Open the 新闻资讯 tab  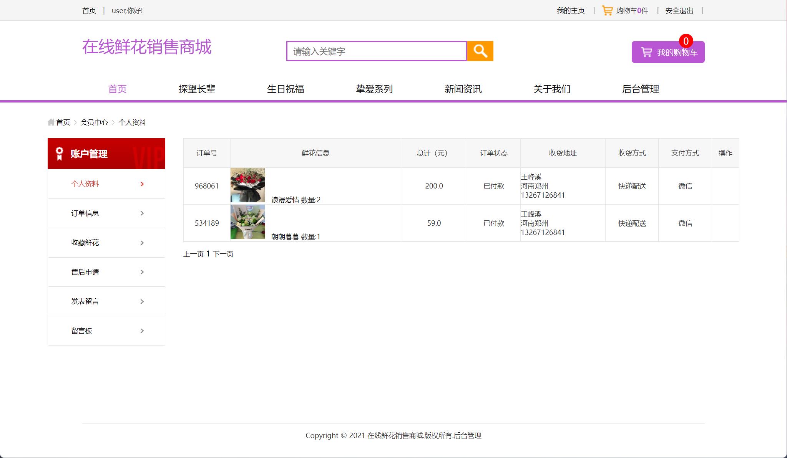point(463,89)
